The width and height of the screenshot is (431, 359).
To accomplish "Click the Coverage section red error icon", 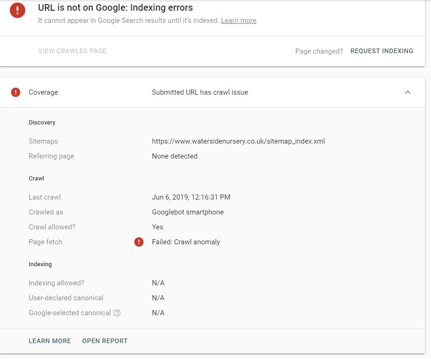I will [15, 92].
